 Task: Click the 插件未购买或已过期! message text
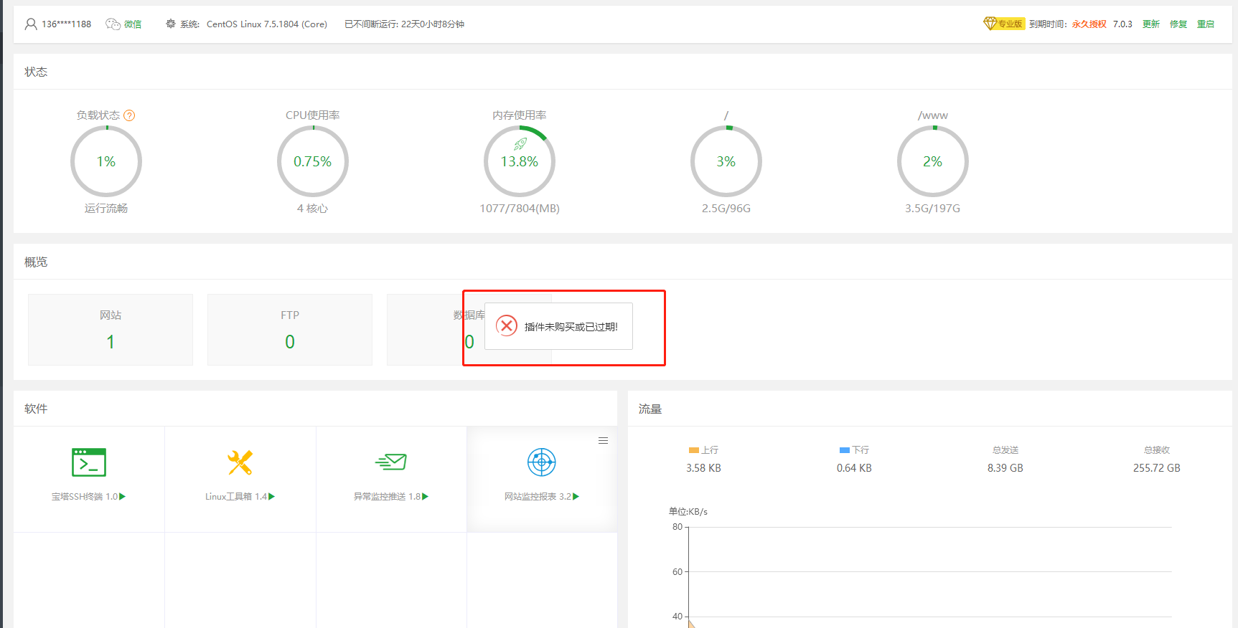pyautogui.click(x=571, y=327)
